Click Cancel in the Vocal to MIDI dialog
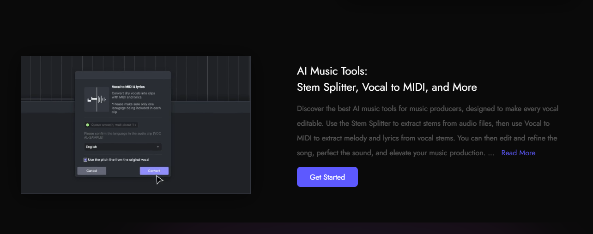 click(x=91, y=171)
